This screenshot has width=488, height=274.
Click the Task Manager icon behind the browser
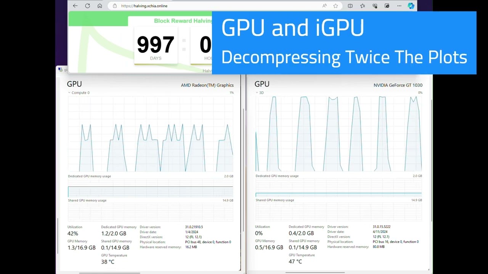[x=60, y=70]
